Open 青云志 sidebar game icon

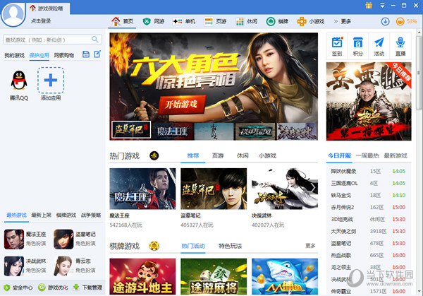coord(63,266)
